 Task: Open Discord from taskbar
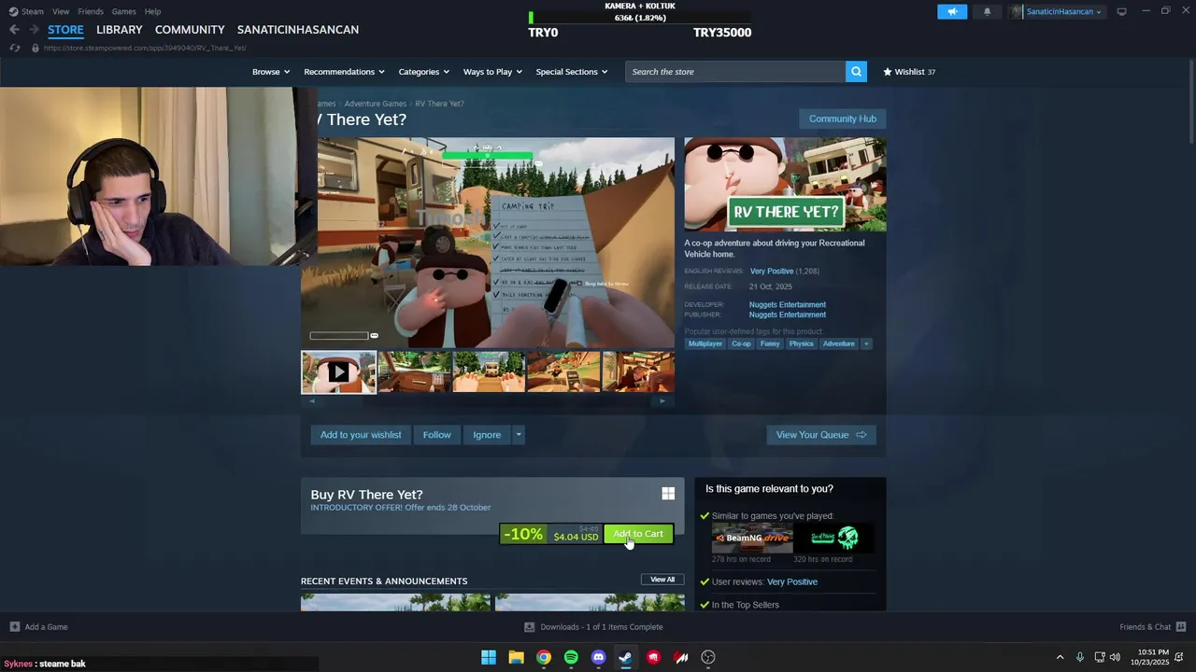pos(598,657)
